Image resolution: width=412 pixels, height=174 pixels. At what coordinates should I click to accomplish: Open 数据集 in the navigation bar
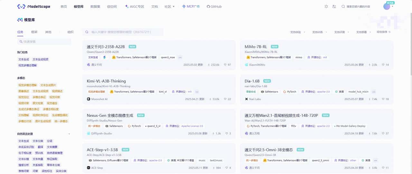(95, 6)
